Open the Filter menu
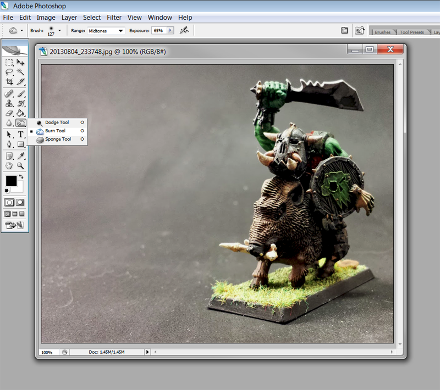The image size is (440, 390). coord(114,18)
